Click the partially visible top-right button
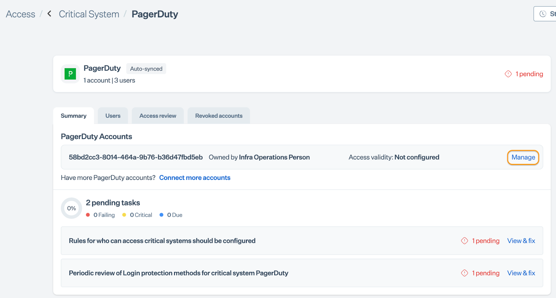The image size is (556, 298). [x=545, y=14]
